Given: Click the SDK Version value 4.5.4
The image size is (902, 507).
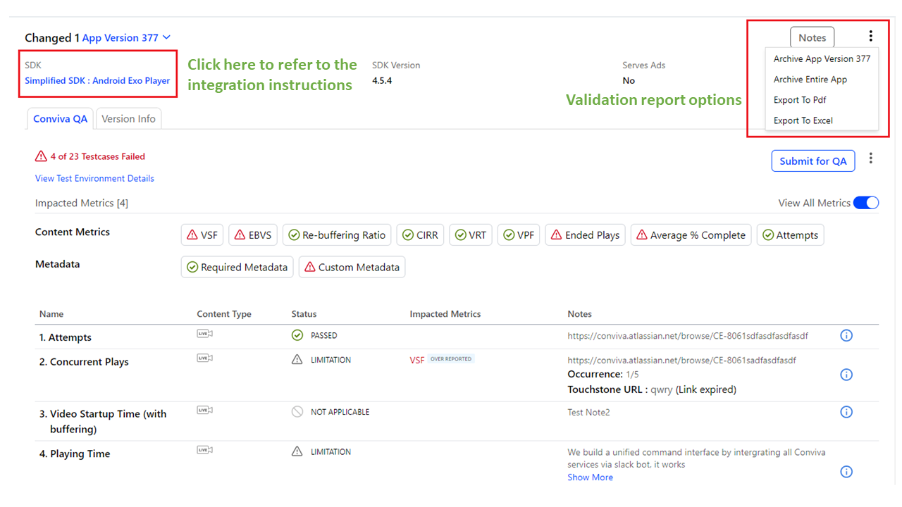Looking at the screenshot, I should [382, 81].
